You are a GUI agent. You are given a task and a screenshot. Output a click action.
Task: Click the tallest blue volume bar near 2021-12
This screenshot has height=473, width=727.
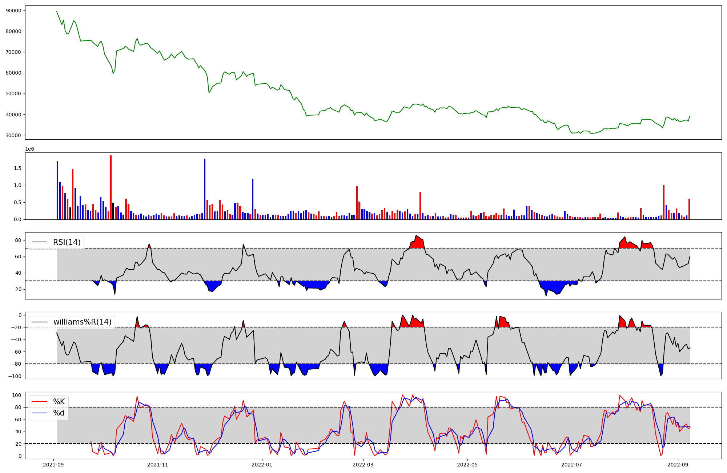(x=205, y=189)
